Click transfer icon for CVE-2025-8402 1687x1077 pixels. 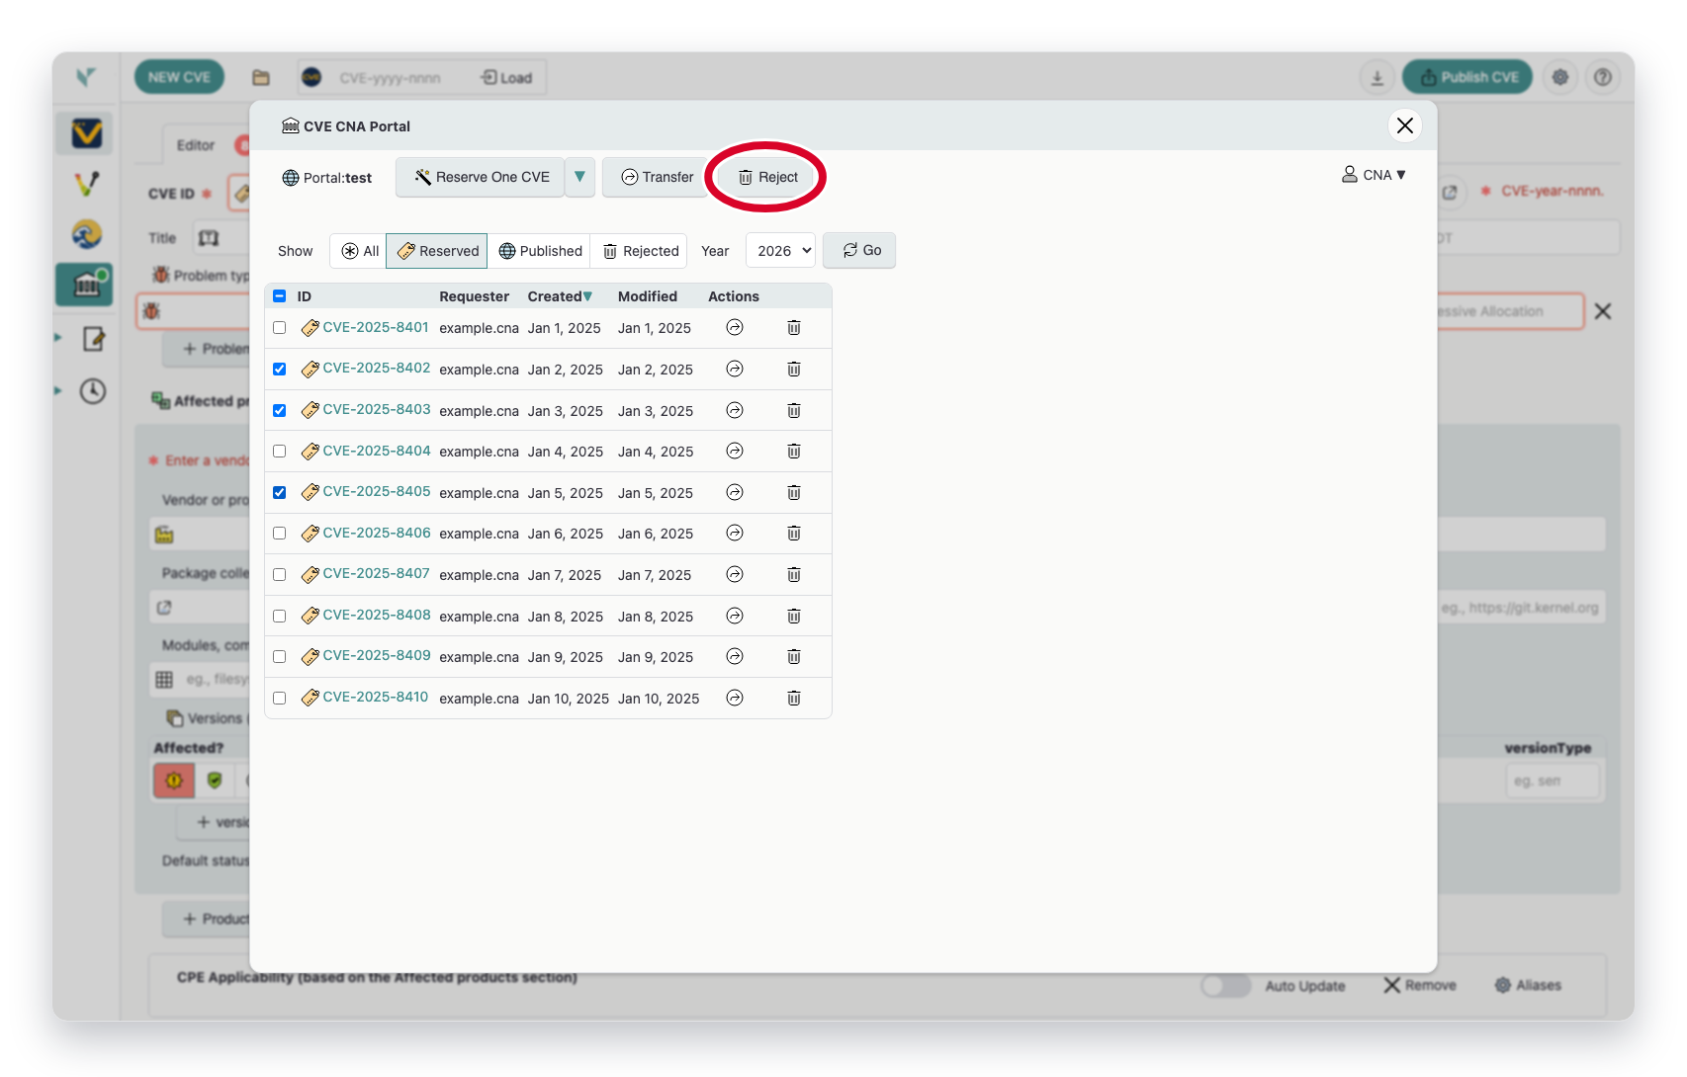pyautogui.click(x=735, y=369)
